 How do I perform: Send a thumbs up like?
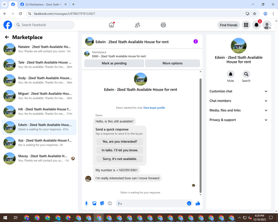(198, 204)
